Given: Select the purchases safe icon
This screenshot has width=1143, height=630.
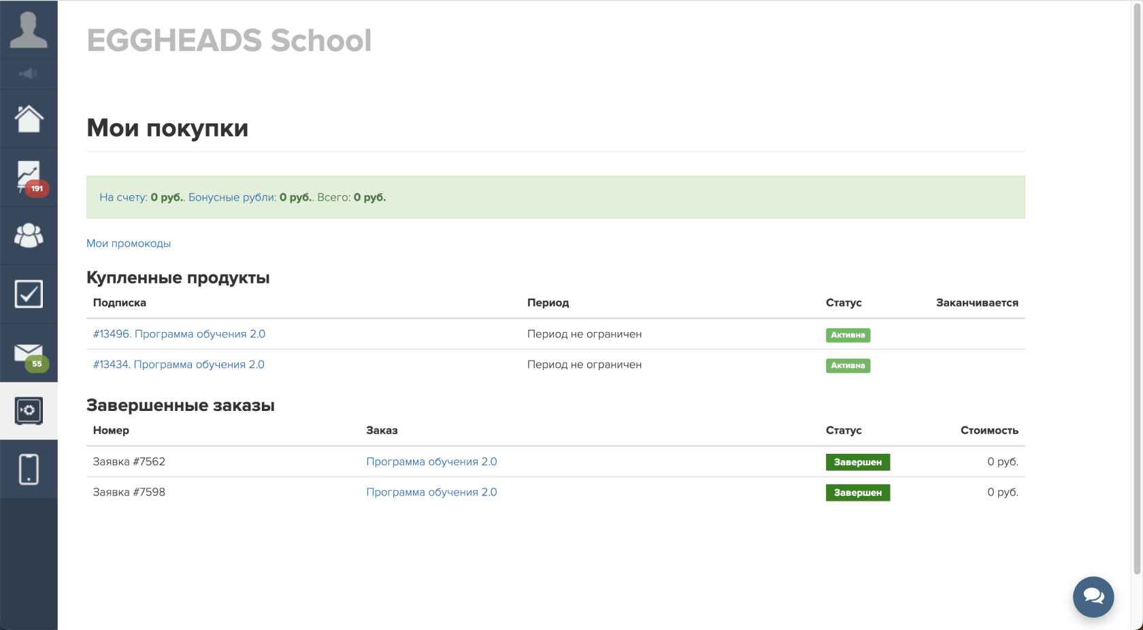Looking at the screenshot, I should click(29, 411).
